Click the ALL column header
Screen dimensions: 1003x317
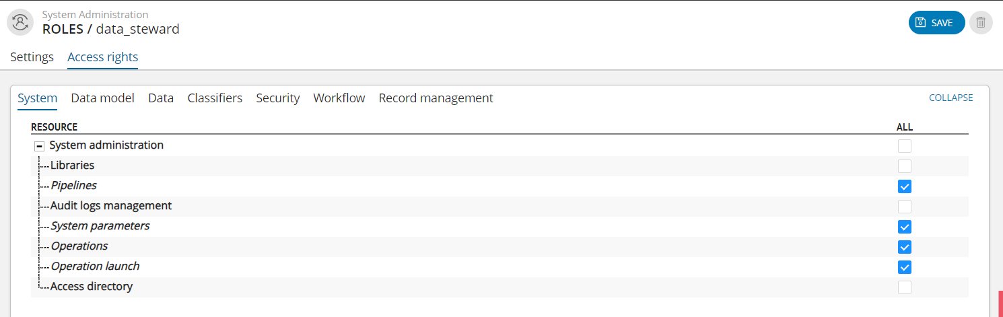[x=905, y=127]
